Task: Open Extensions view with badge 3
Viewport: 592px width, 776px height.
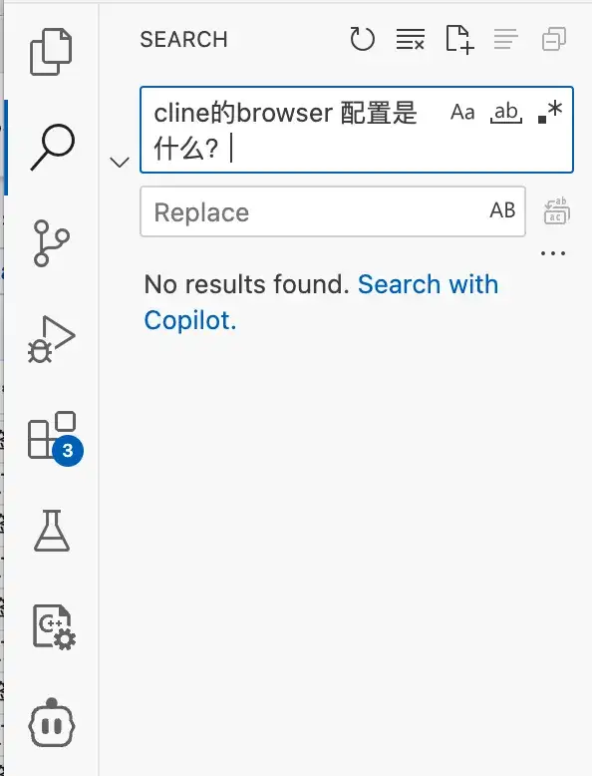Action: (x=54, y=437)
